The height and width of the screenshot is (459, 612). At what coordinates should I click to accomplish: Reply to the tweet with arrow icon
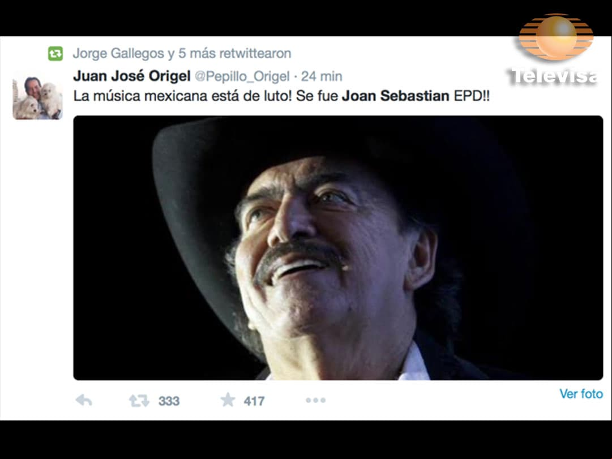[84, 400]
